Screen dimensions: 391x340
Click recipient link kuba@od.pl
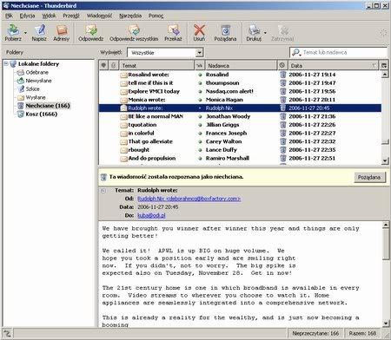151,215
